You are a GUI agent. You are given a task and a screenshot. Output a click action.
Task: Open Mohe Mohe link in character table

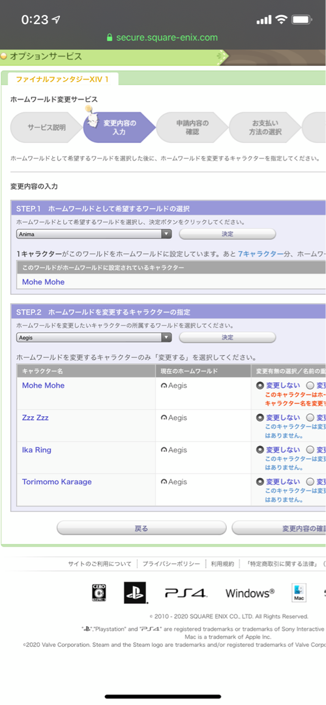[43, 385]
